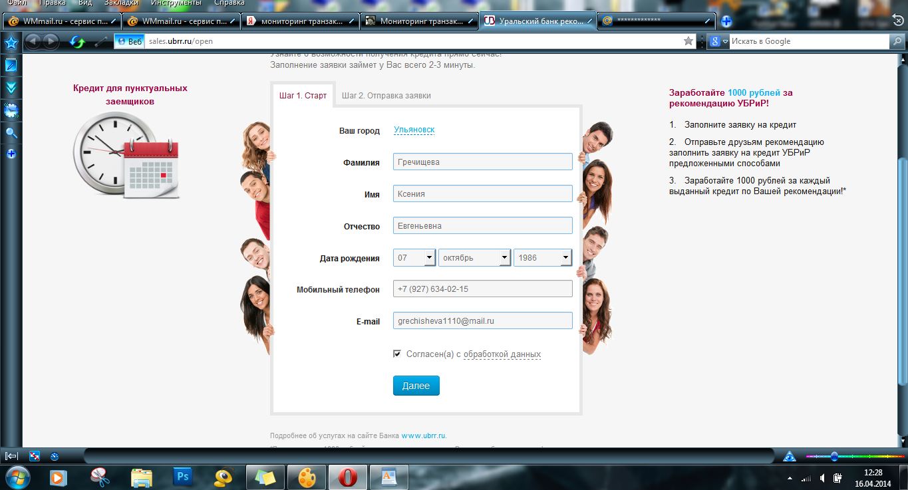
Task: Open the Paint palette taskbar button
Action: [x=306, y=477]
